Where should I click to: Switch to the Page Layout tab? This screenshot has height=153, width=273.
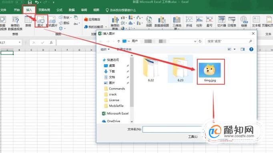44,10
